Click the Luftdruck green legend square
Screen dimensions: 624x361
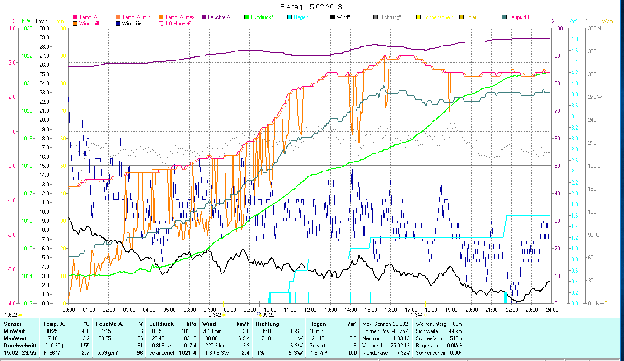coord(246,17)
